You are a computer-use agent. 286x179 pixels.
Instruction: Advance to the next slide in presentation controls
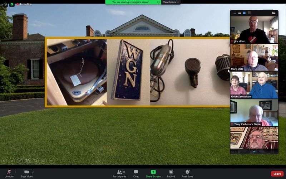[12, 161]
